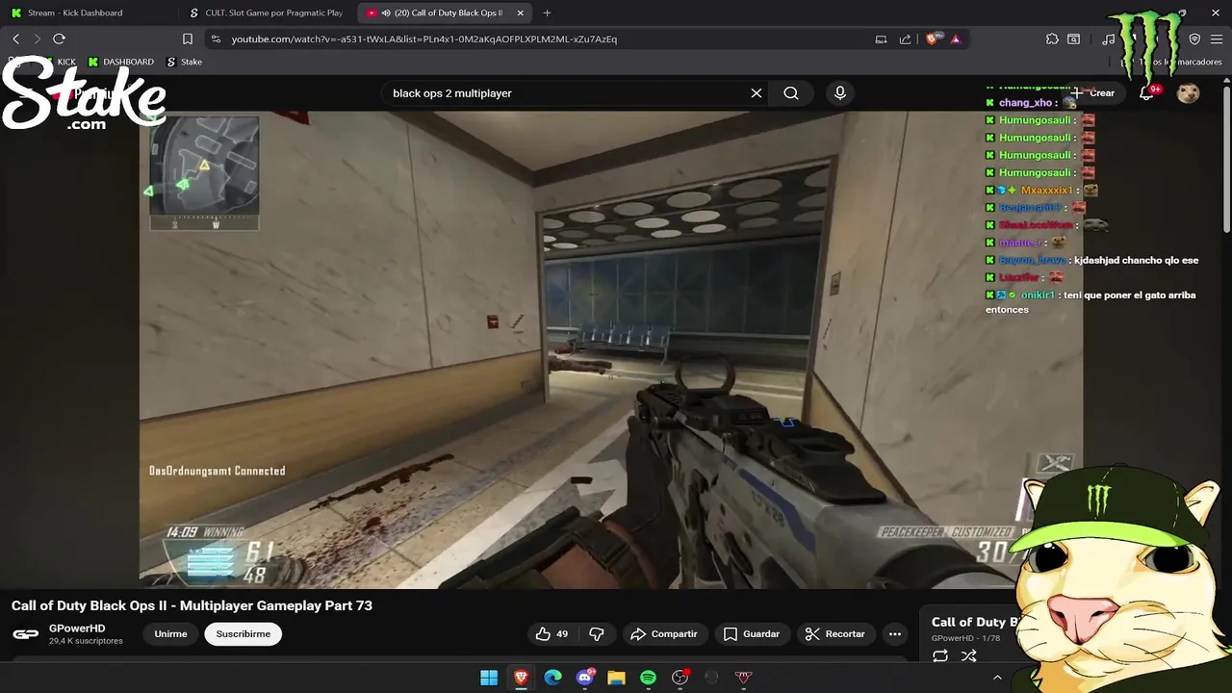Open the browser extensions puzzle icon
This screenshot has height=693, width=1232.
[1052, 38]
